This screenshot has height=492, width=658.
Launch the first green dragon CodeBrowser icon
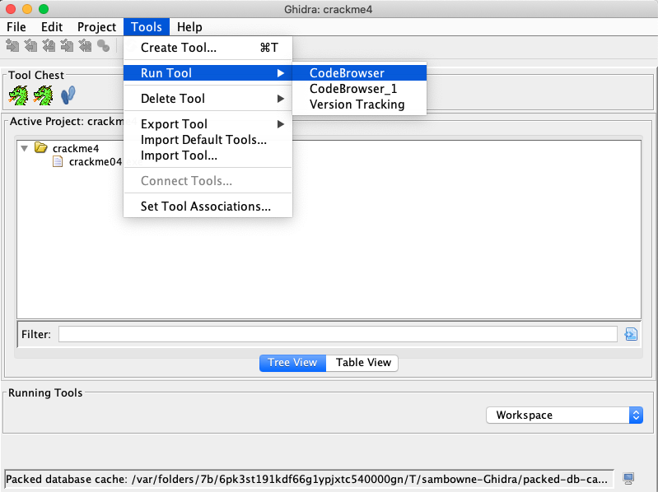[18, 95]
